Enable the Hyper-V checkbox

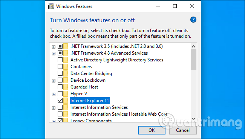[60, 94]
